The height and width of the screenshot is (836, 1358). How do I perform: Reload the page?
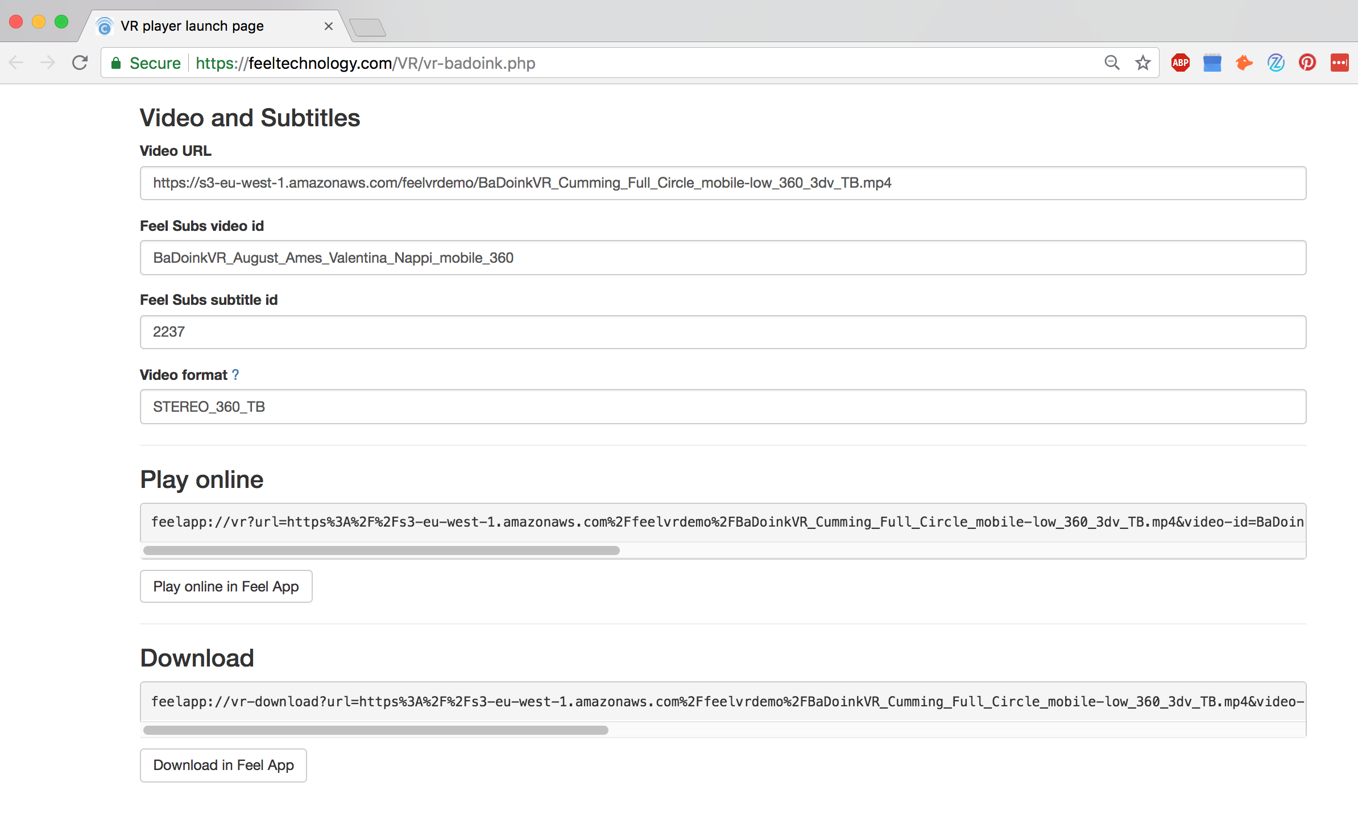80,63
